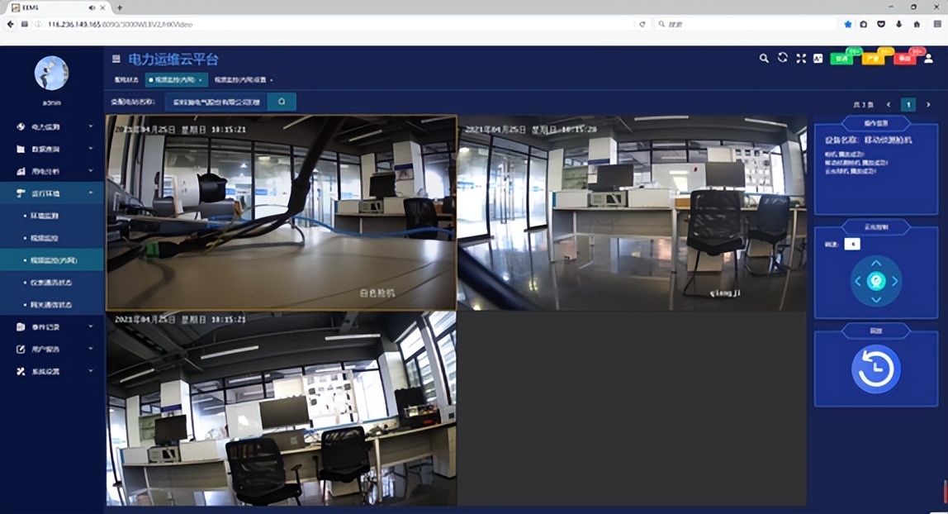The width and height of the screenshot is (948, 514).
Task: Expand the 系统设置 sidebar menu
Action: click(52, 372)
